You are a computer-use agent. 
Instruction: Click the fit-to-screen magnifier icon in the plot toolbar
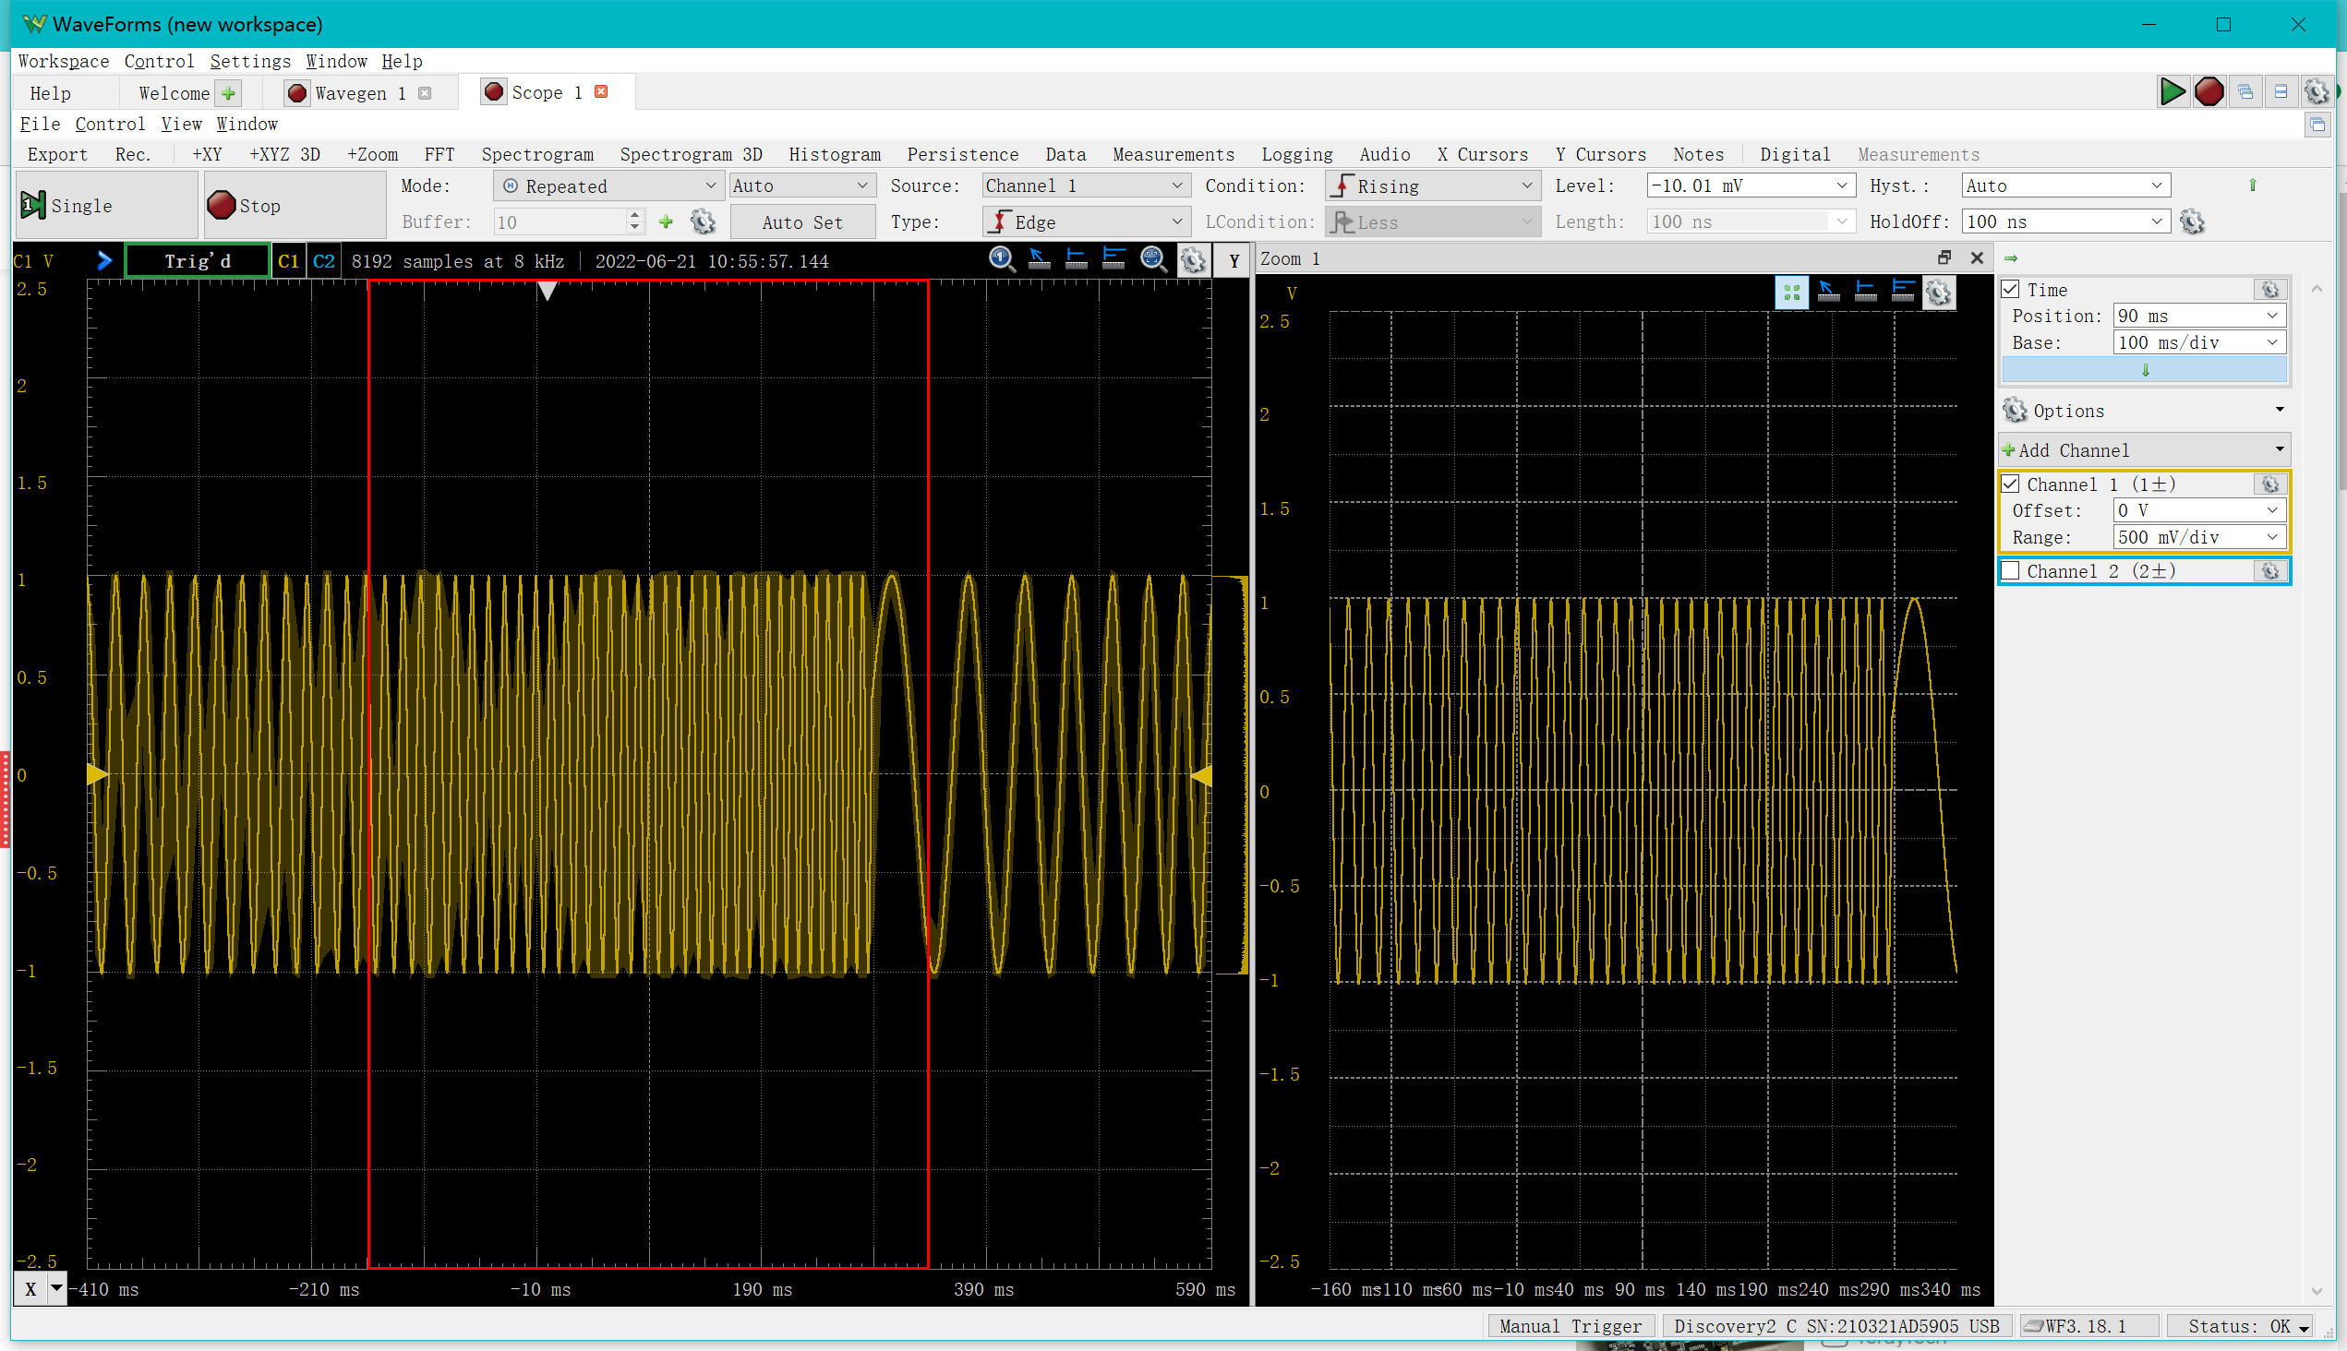coord(1153,260)
